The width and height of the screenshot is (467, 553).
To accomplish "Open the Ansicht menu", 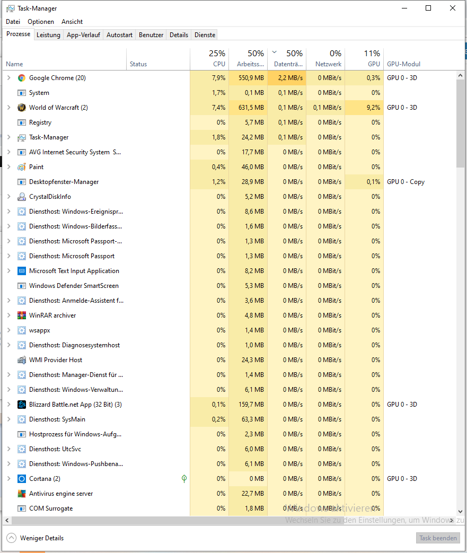I will 72,22.
